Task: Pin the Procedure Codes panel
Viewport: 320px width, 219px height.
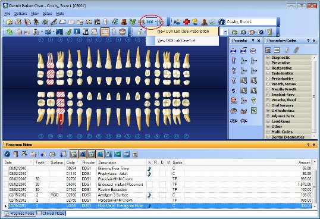Action: (308, 40)
